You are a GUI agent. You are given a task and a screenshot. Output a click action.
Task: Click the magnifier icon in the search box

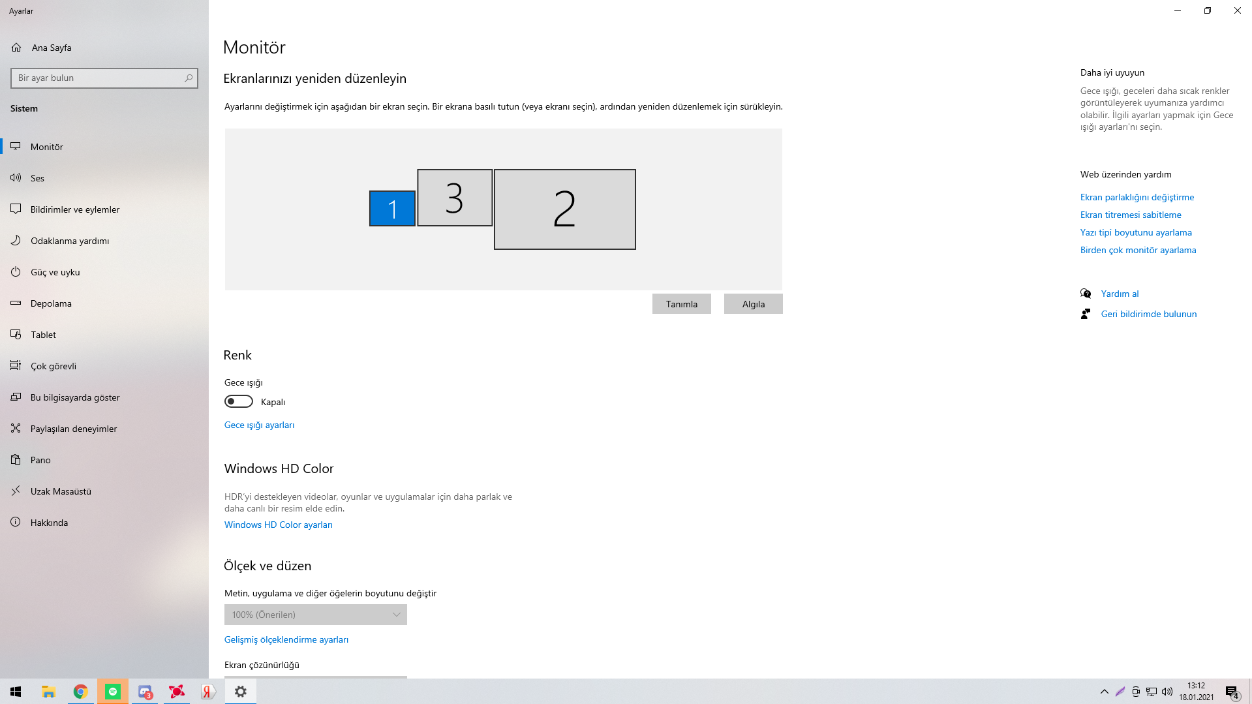tap(189, 78)
